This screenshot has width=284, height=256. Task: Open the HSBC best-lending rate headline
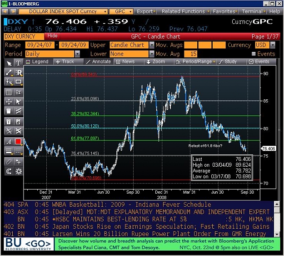(x=139, y=219)
